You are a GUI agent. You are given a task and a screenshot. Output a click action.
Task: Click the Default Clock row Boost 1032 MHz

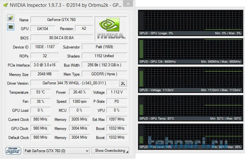click(117, 137)
